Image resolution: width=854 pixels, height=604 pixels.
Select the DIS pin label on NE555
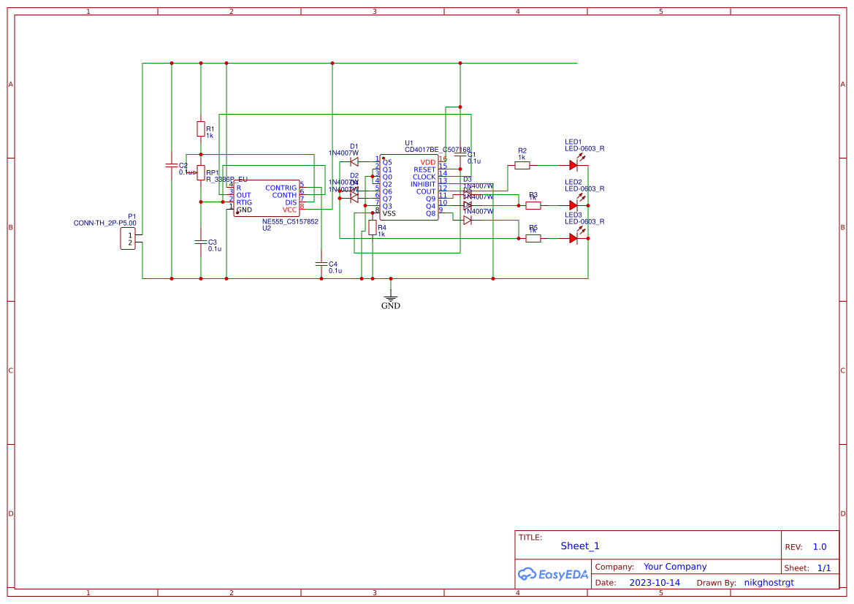[291, 202]
